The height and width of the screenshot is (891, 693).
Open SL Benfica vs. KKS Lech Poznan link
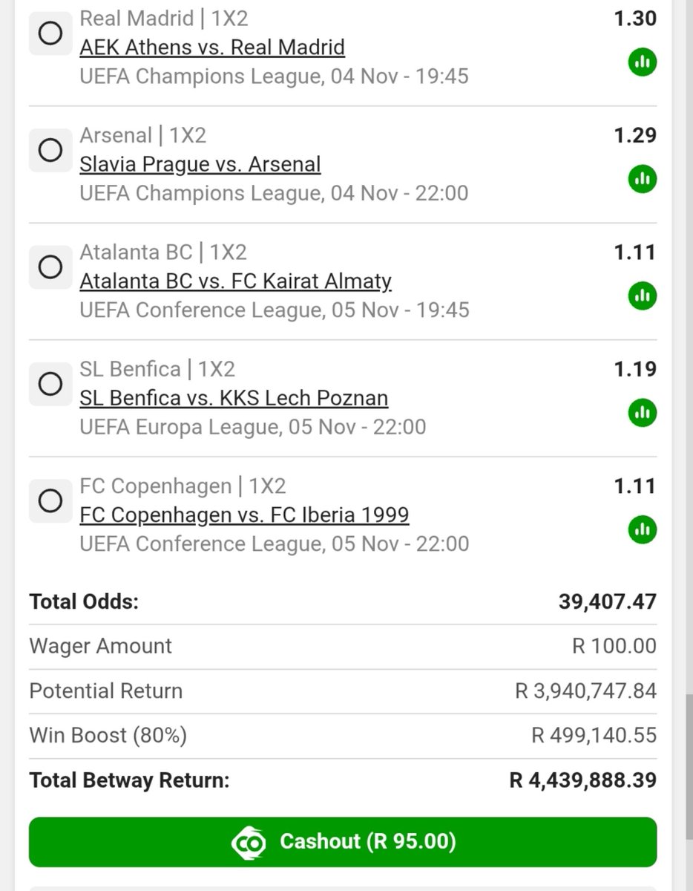pyautogui.click(x=234, y=398)
